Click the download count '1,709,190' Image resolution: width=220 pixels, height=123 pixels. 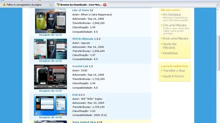(x=98, y=107)
